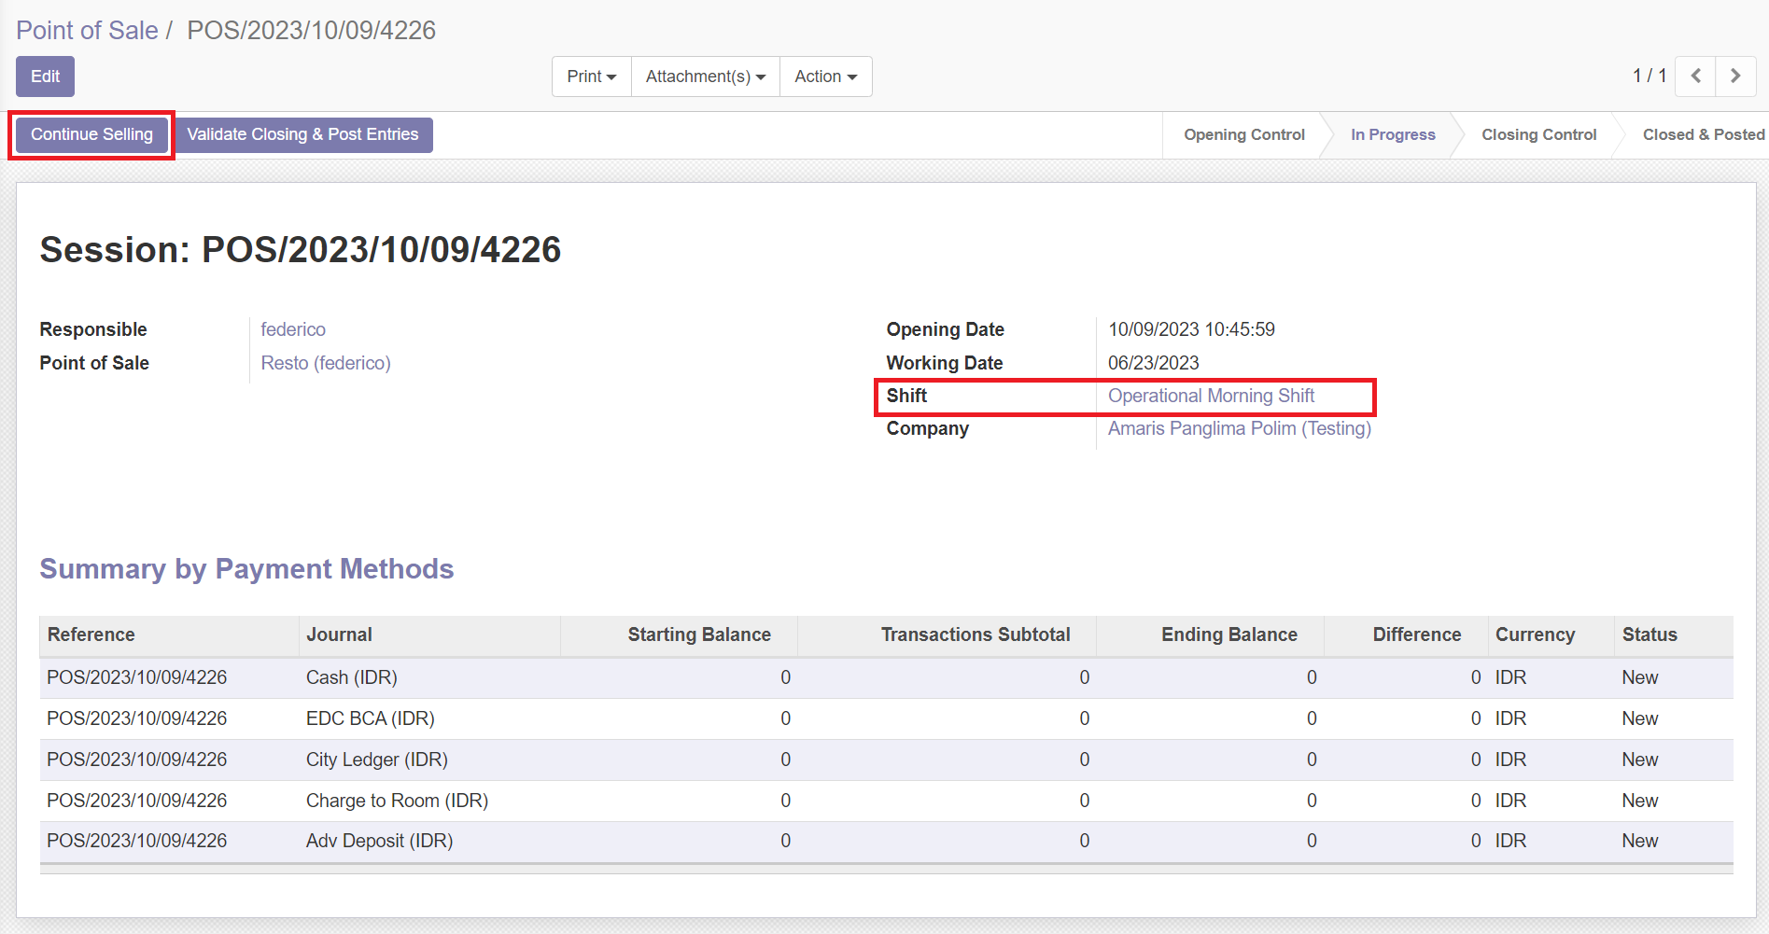Open Point of Sale breadcrumb link
Image resolution: width=1769 pixels, height=934 pixels.
87,30
